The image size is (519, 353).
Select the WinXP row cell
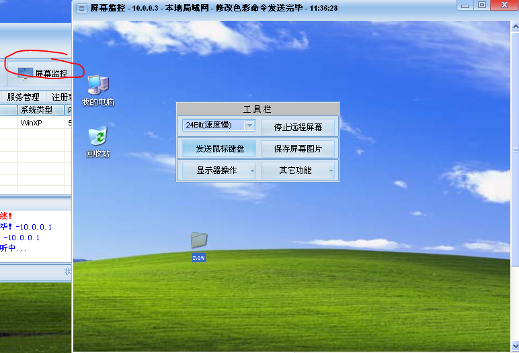(x=41, y=123)
